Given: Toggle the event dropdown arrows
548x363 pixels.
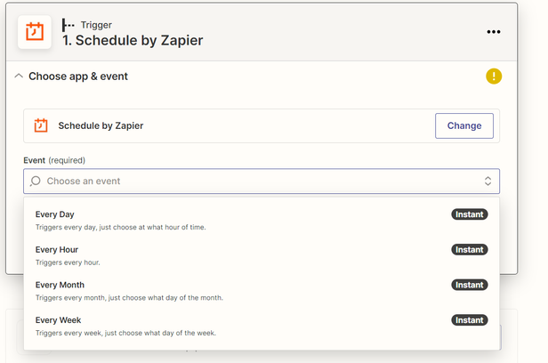Looking at the screenshot, I should (488, 181).
